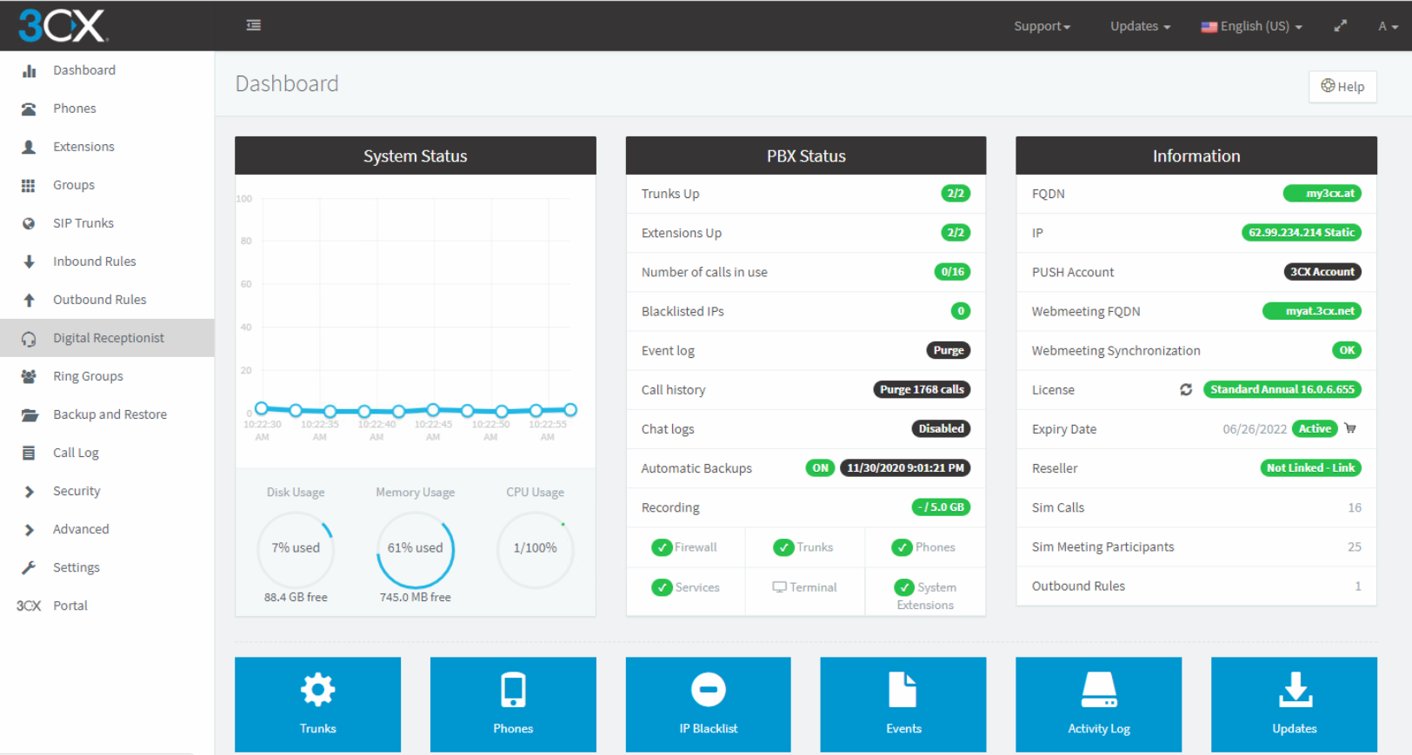
Task: Click the Firewall check status
Action: coord(684,547)
